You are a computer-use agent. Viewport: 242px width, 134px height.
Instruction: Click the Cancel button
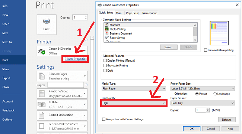coord(211,128)
